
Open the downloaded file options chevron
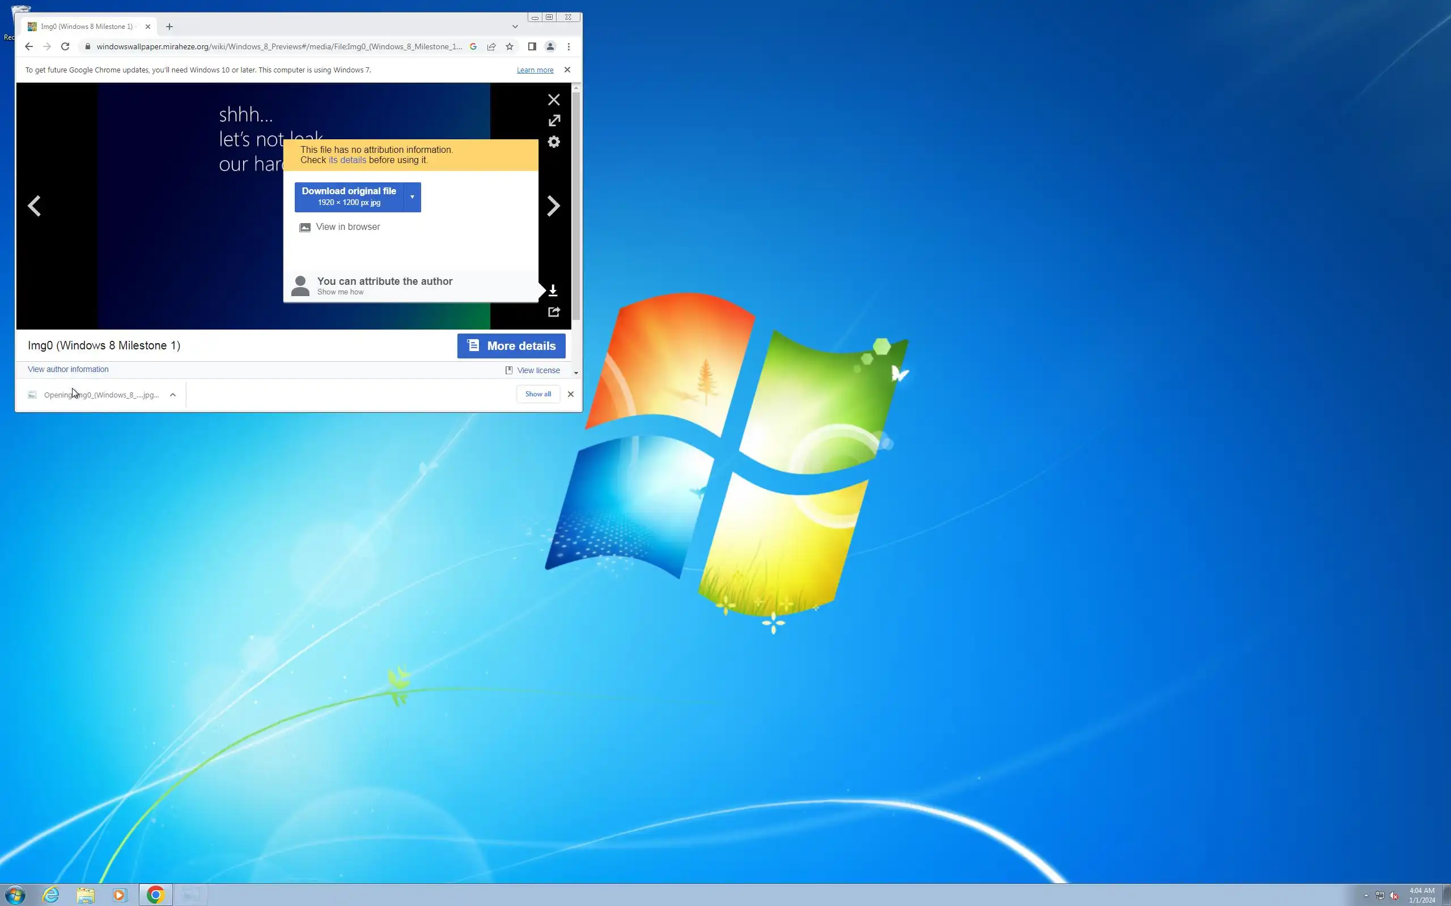[173, 395]
